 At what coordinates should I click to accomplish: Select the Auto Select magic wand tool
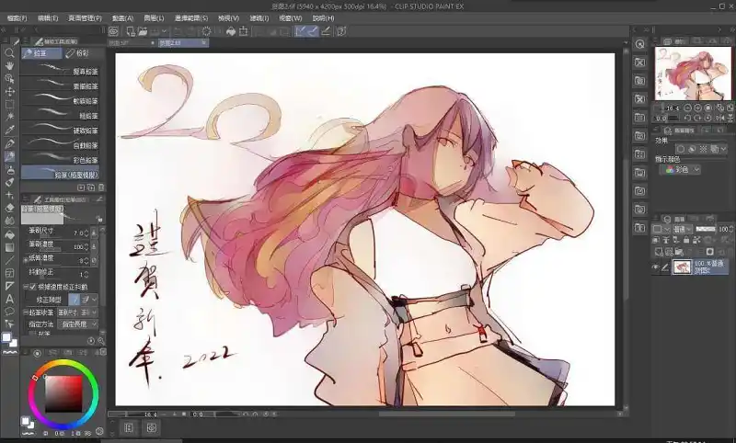[x=9, y=117]
